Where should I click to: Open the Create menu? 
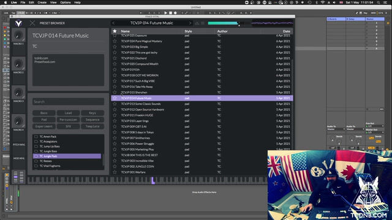click(x=42, y=2)
